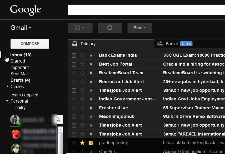Click importance marker for FreshersLive
The width and height of the screenshot is (225, 154).
point(91,108)
